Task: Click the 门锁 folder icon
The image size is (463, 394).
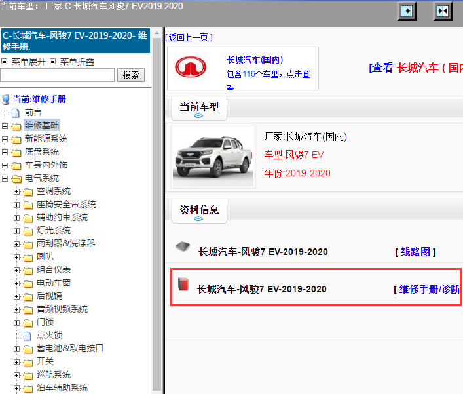Action: pos(28,323)
